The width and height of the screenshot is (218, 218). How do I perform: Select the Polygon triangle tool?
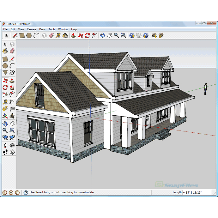pyautogui.click(x=5, y=73)
